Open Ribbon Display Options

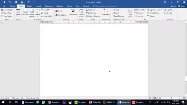(x=165, y=2)
